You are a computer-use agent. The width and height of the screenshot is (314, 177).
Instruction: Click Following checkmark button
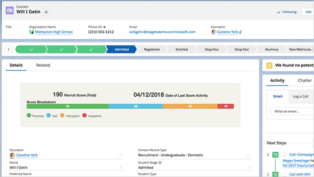click(287, 12)
